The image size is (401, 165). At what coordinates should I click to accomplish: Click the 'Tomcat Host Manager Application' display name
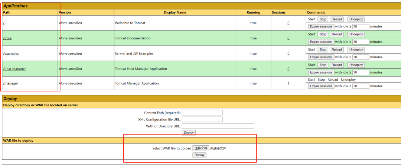coord(141,69)
